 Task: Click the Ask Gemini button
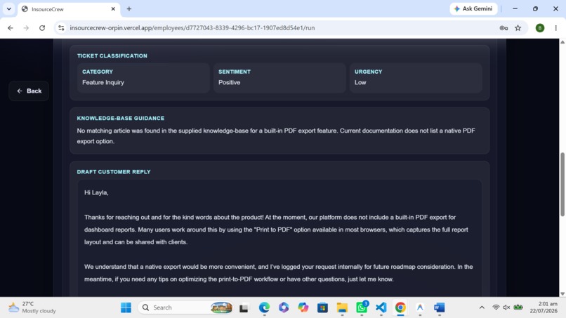point(473,8)
